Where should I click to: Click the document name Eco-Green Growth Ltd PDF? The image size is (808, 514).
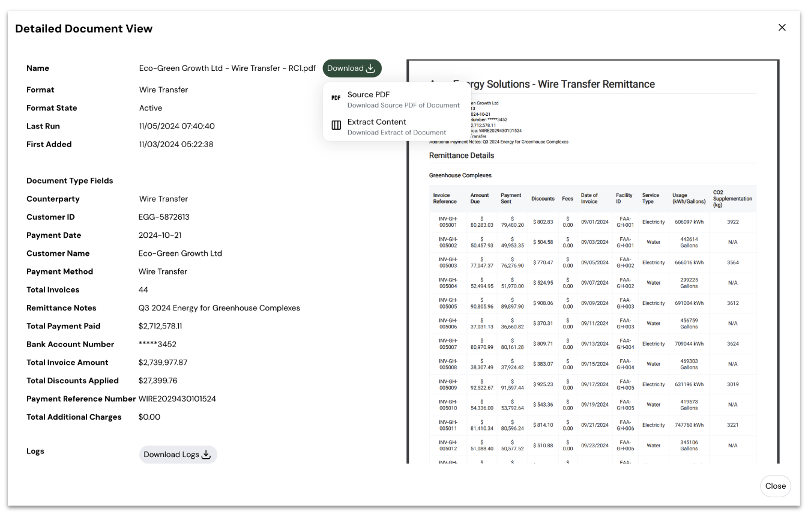pyautogui.click(x=228, y=68)
